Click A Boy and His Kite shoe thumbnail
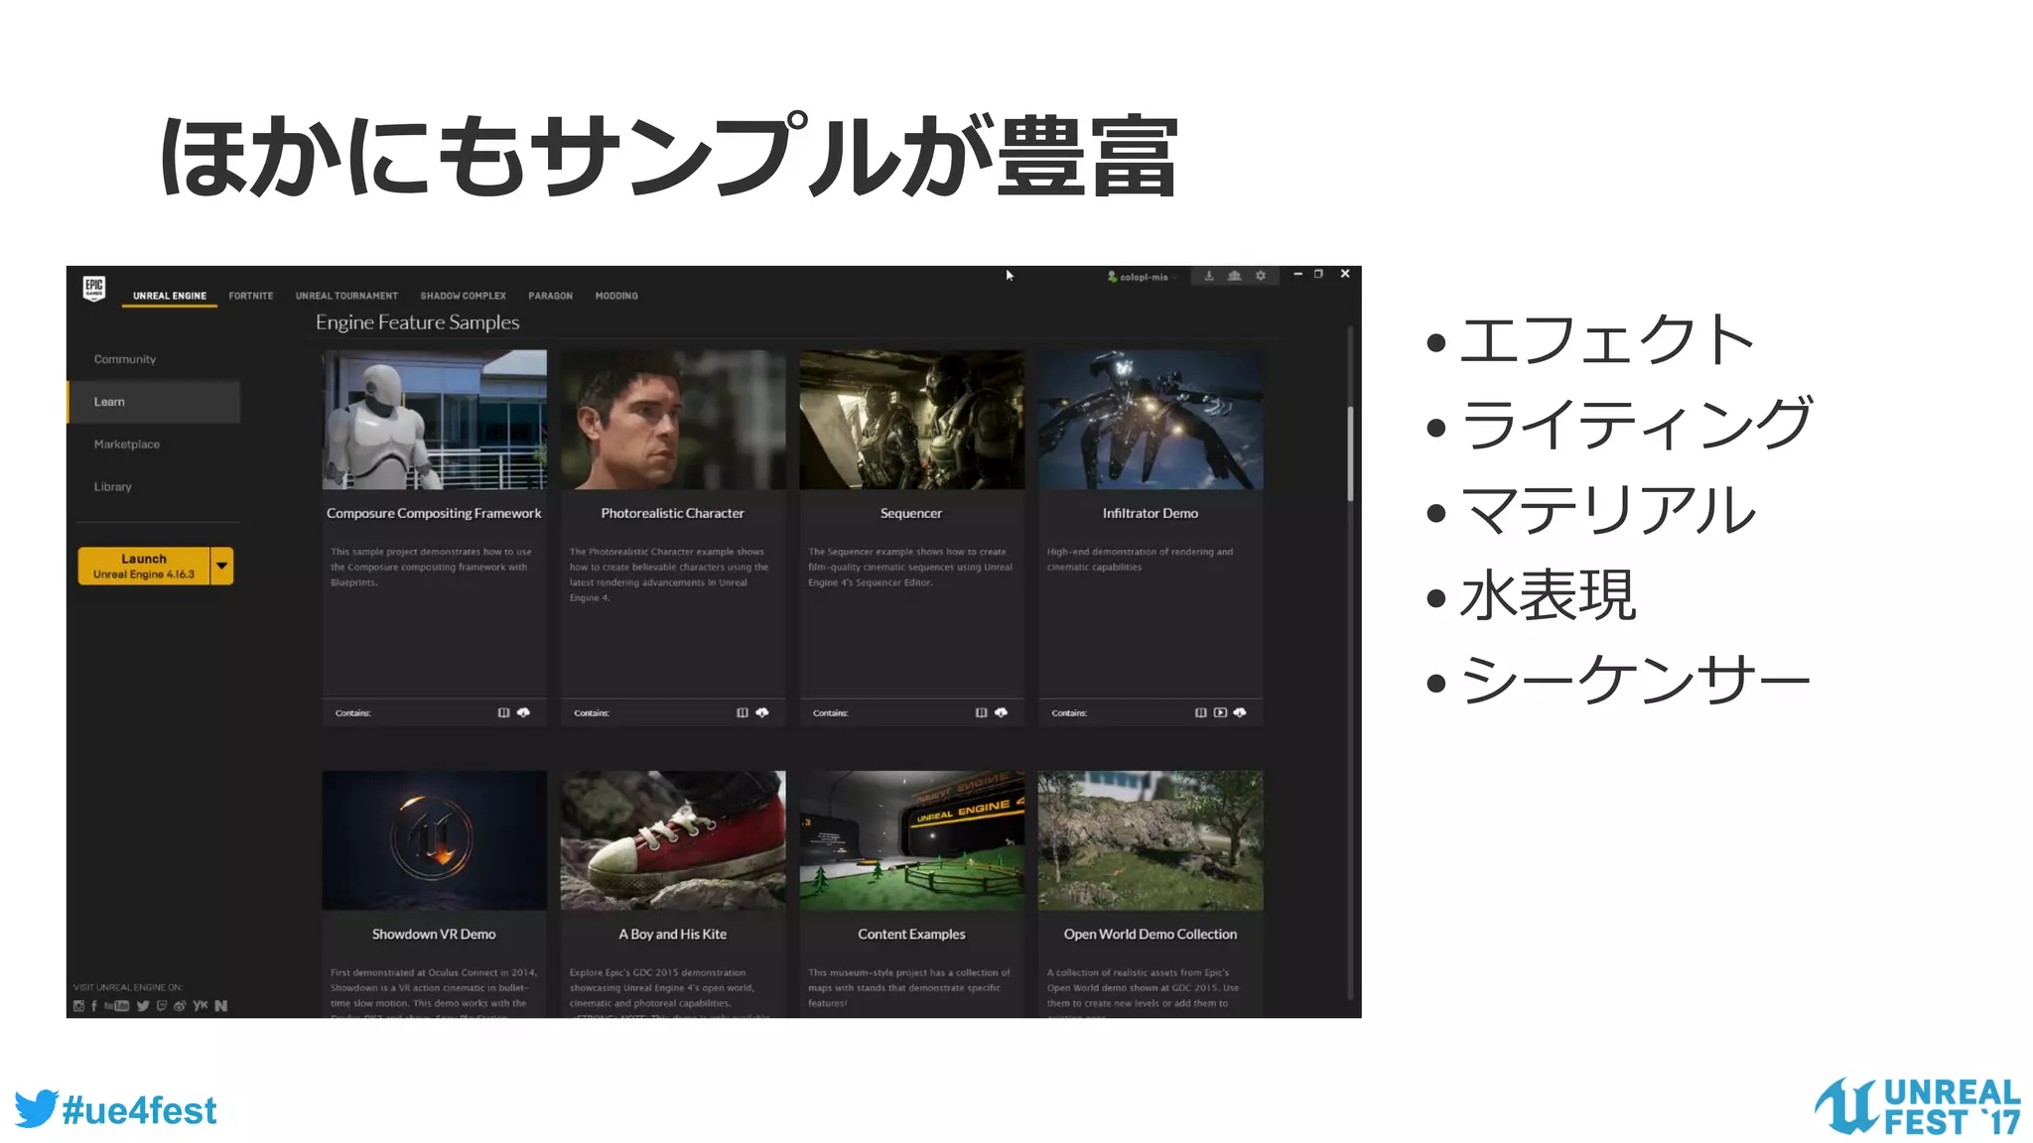 tap(673, 840)
